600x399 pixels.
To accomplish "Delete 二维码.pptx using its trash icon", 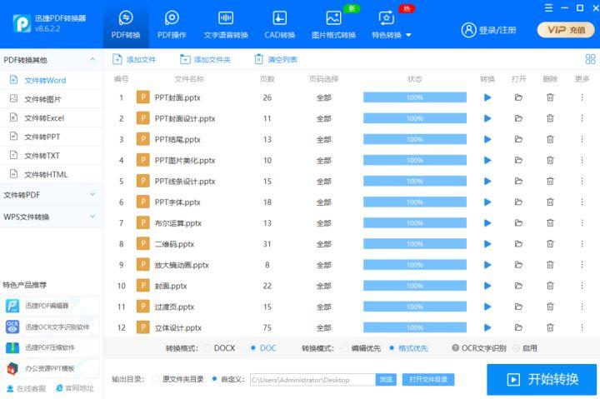I will (550, 244).
